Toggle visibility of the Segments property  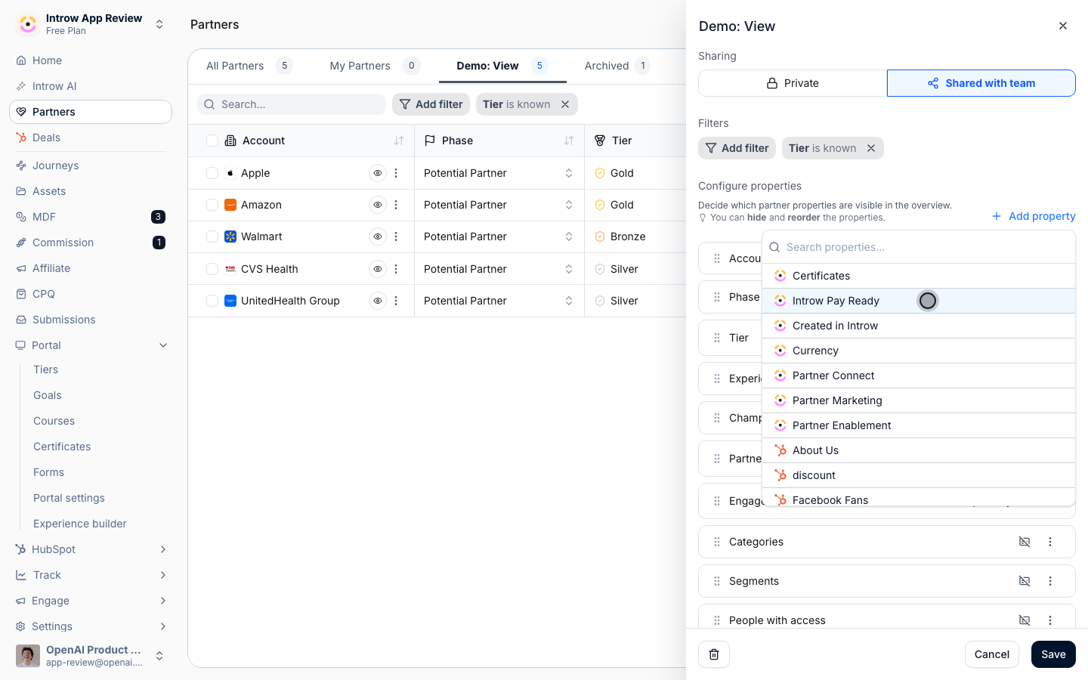(1025, 581)
